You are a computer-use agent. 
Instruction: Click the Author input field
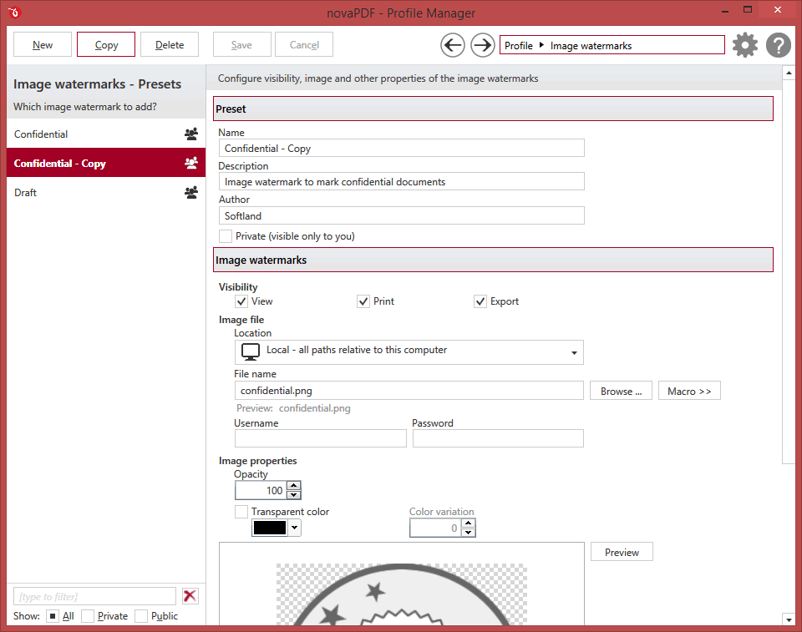pos(402,215)
